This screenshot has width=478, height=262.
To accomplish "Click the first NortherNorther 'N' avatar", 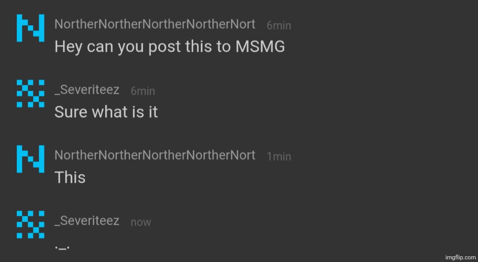I will tap(30, 28).
